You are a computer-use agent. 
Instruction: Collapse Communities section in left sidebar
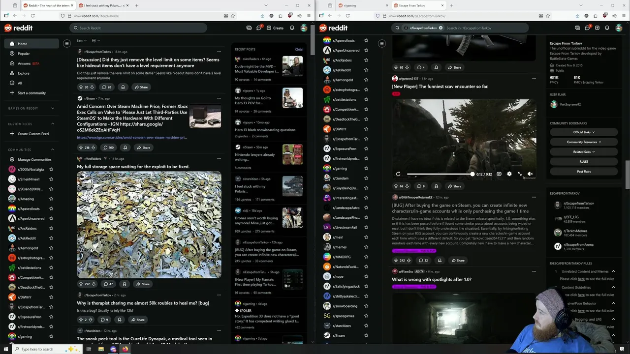coord(53,149)
